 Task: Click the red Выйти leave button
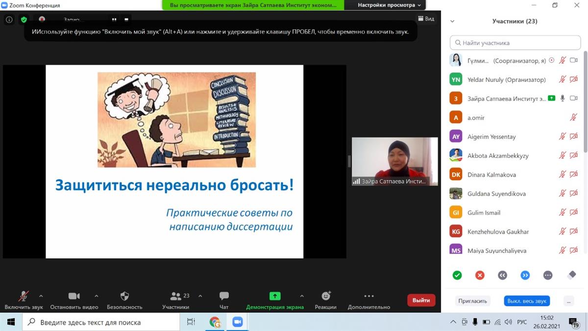[421, 300]
